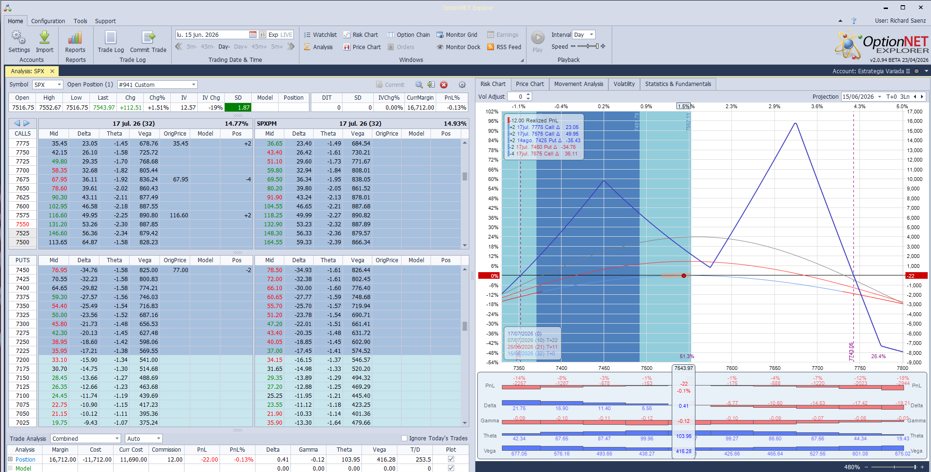Open analysis settings gear icon
Screen dimensions: 931x472
point(462,85)
